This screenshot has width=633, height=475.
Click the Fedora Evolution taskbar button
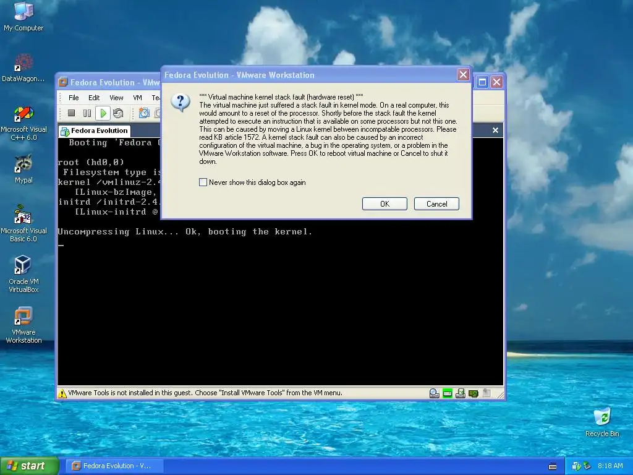(114, 466)
